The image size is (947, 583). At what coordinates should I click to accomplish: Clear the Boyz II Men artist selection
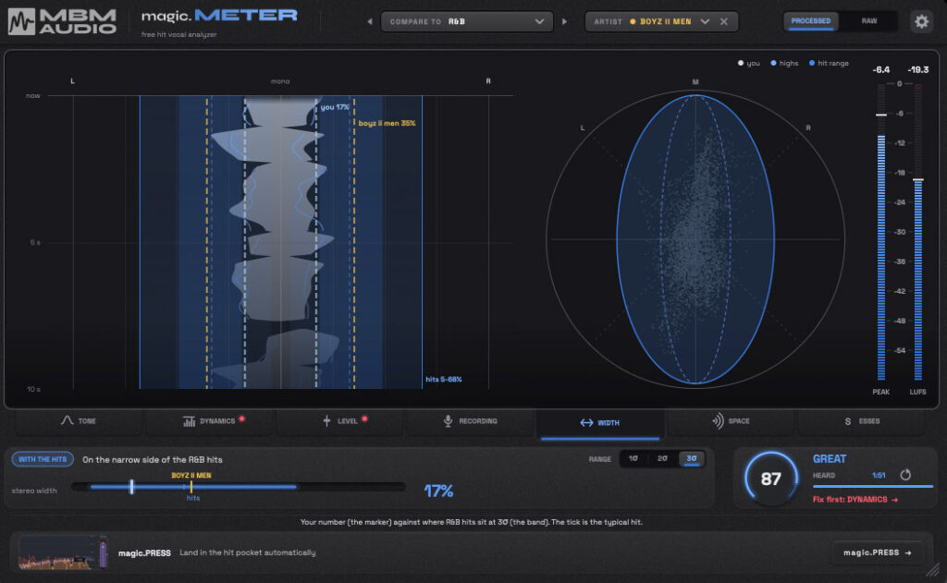click(724, 22)
